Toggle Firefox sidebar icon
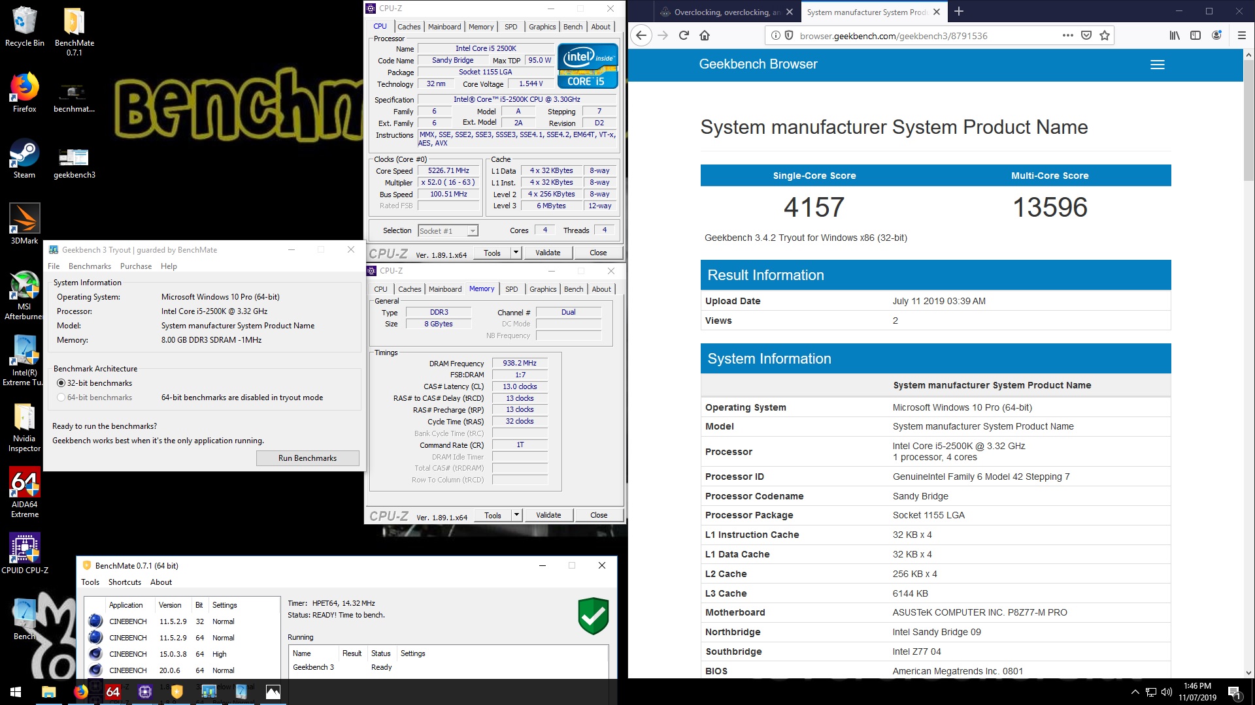Image resolution: width=1255 pixels, height=705 pixels. pyautogui.click(x=1196, y=35)
